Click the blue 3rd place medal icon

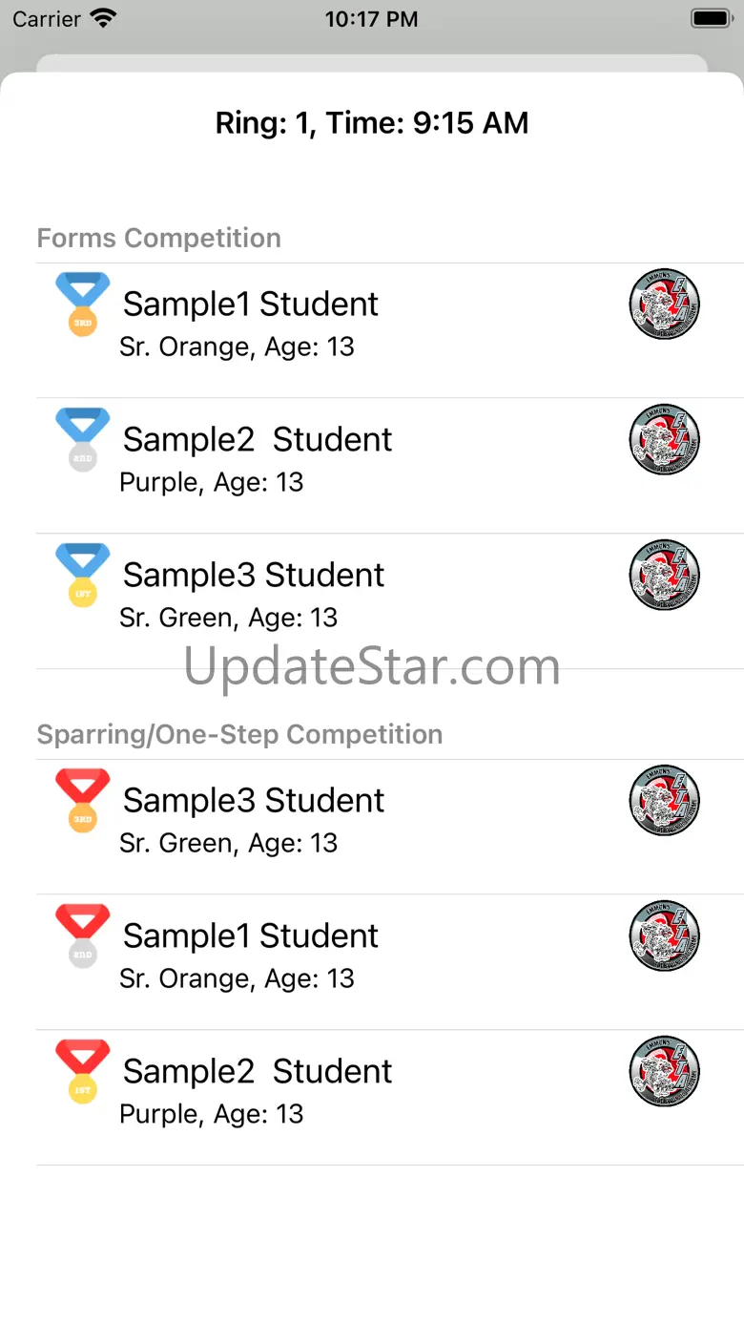(82, 304)
